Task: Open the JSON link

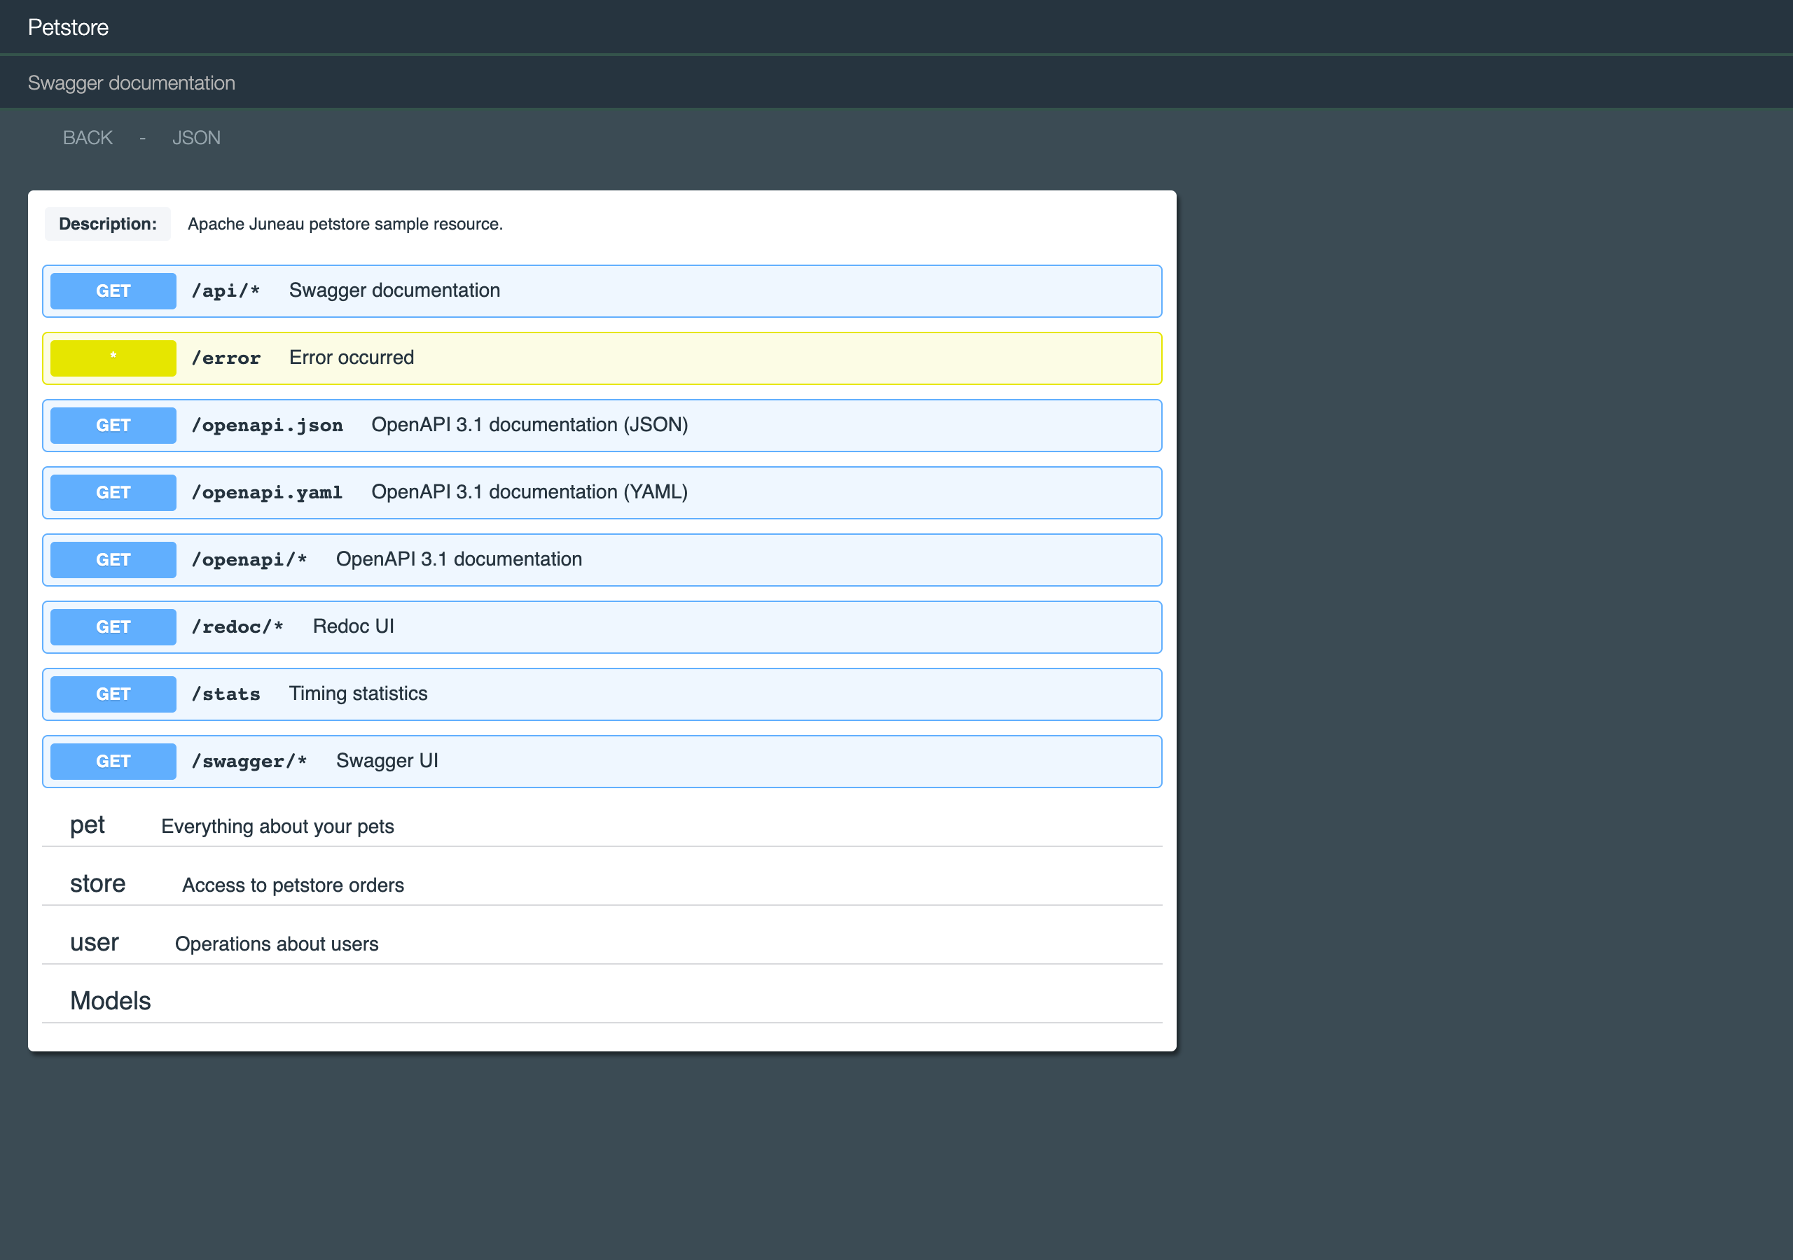Action: tap(196, 137)
